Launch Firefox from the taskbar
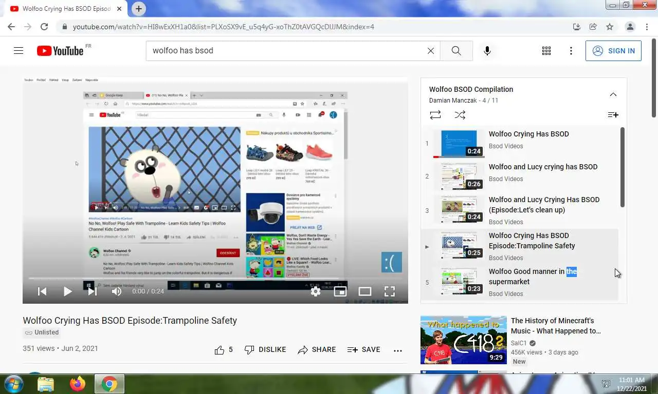 78,384
